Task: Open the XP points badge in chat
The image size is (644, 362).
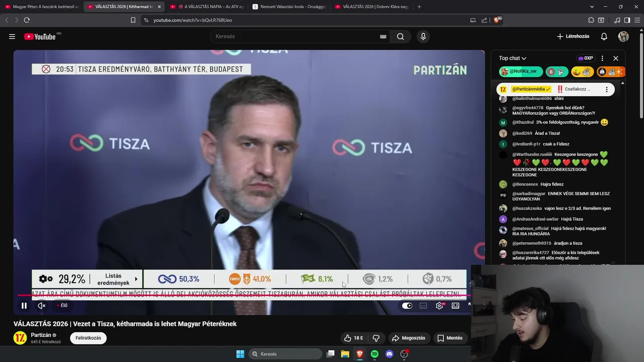Action: (586, 58)
